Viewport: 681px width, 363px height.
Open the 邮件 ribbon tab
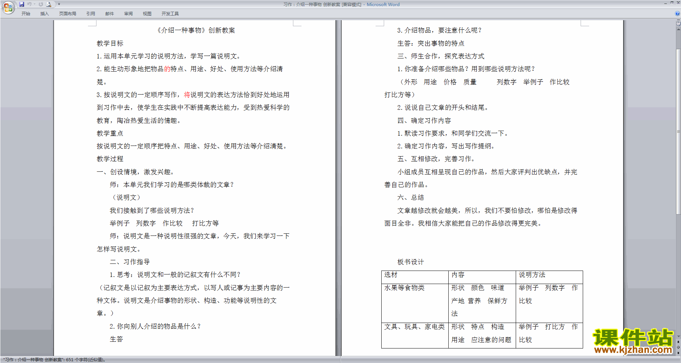point(109,13)
